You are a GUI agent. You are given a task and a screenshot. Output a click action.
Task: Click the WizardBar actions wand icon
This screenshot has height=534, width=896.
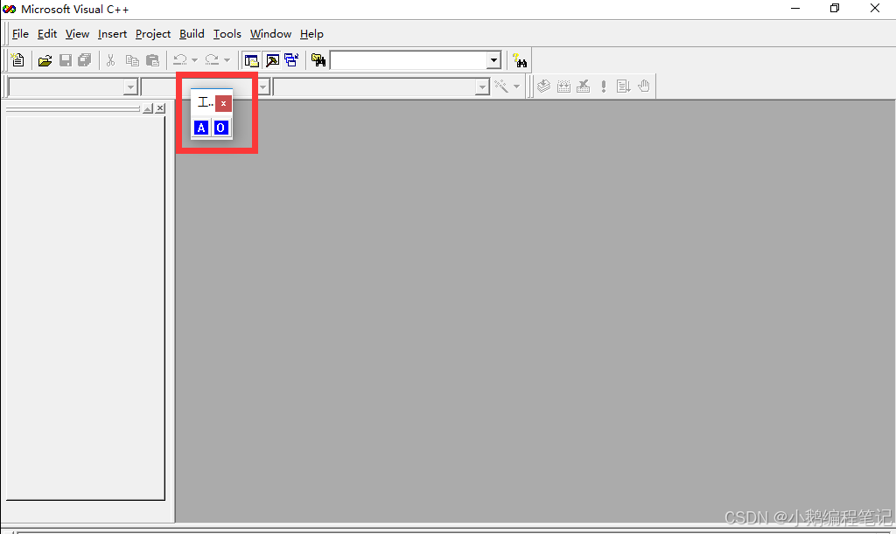pos(501,87)
